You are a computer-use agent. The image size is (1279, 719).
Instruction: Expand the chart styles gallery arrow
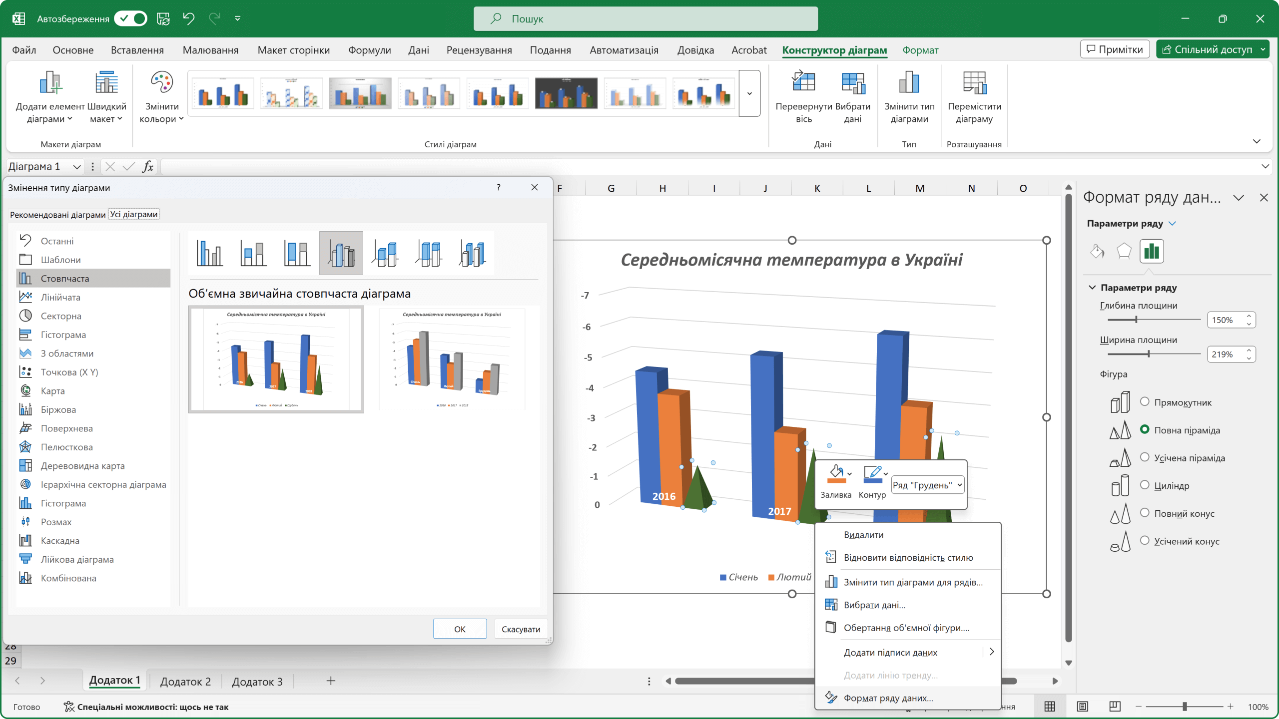click(x=749, y=93)
